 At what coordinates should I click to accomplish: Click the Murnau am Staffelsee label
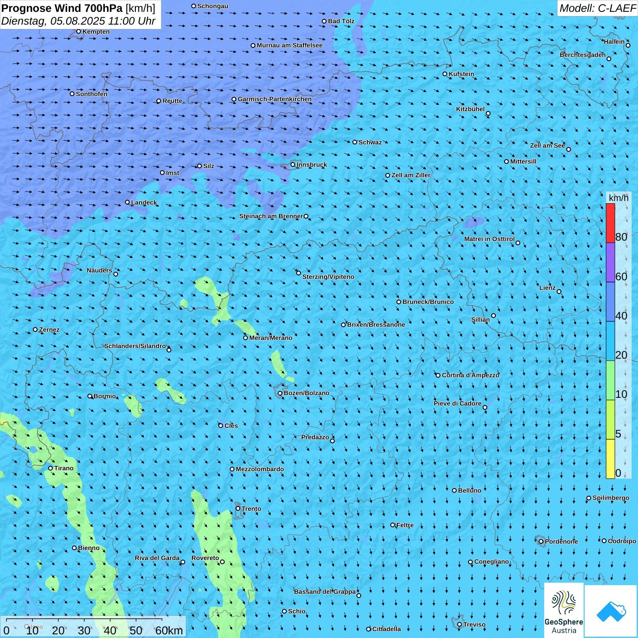289,45
